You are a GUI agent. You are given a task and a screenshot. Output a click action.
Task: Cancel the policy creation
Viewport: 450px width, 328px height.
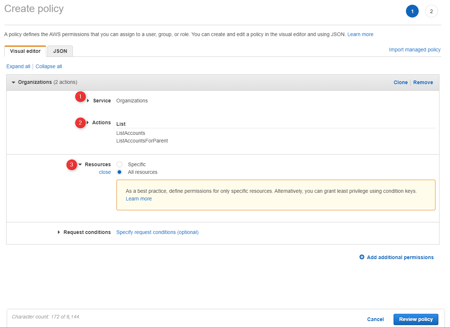(375, 319)
